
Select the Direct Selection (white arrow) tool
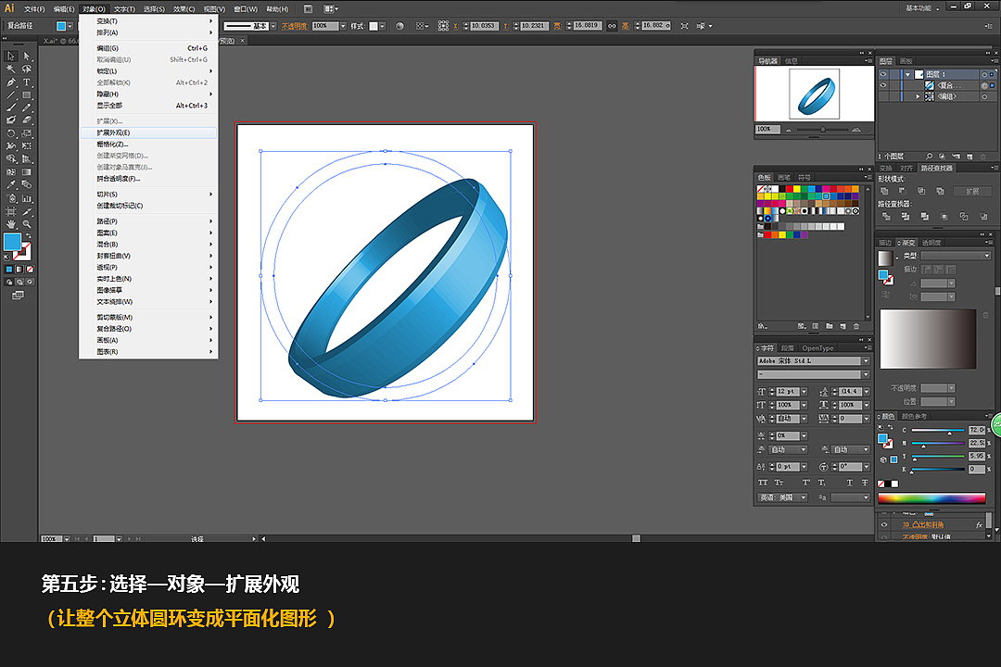coord(27,57)
